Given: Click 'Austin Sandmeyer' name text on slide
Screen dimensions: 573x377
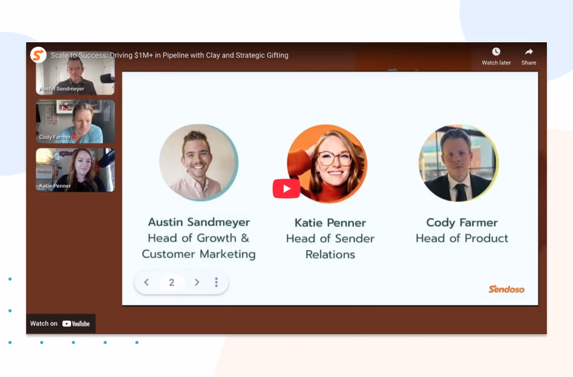Looking at the screenshot, I should click(199, 222).
